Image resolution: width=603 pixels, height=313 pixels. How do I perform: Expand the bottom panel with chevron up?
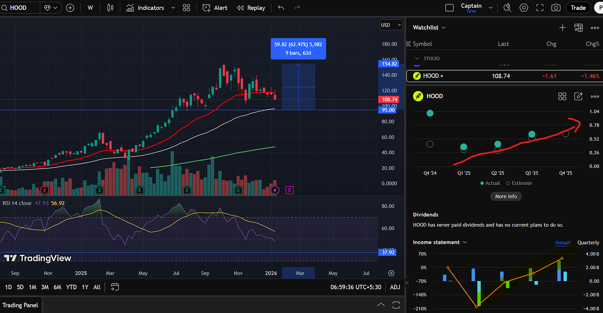click(x=381, y=305)
